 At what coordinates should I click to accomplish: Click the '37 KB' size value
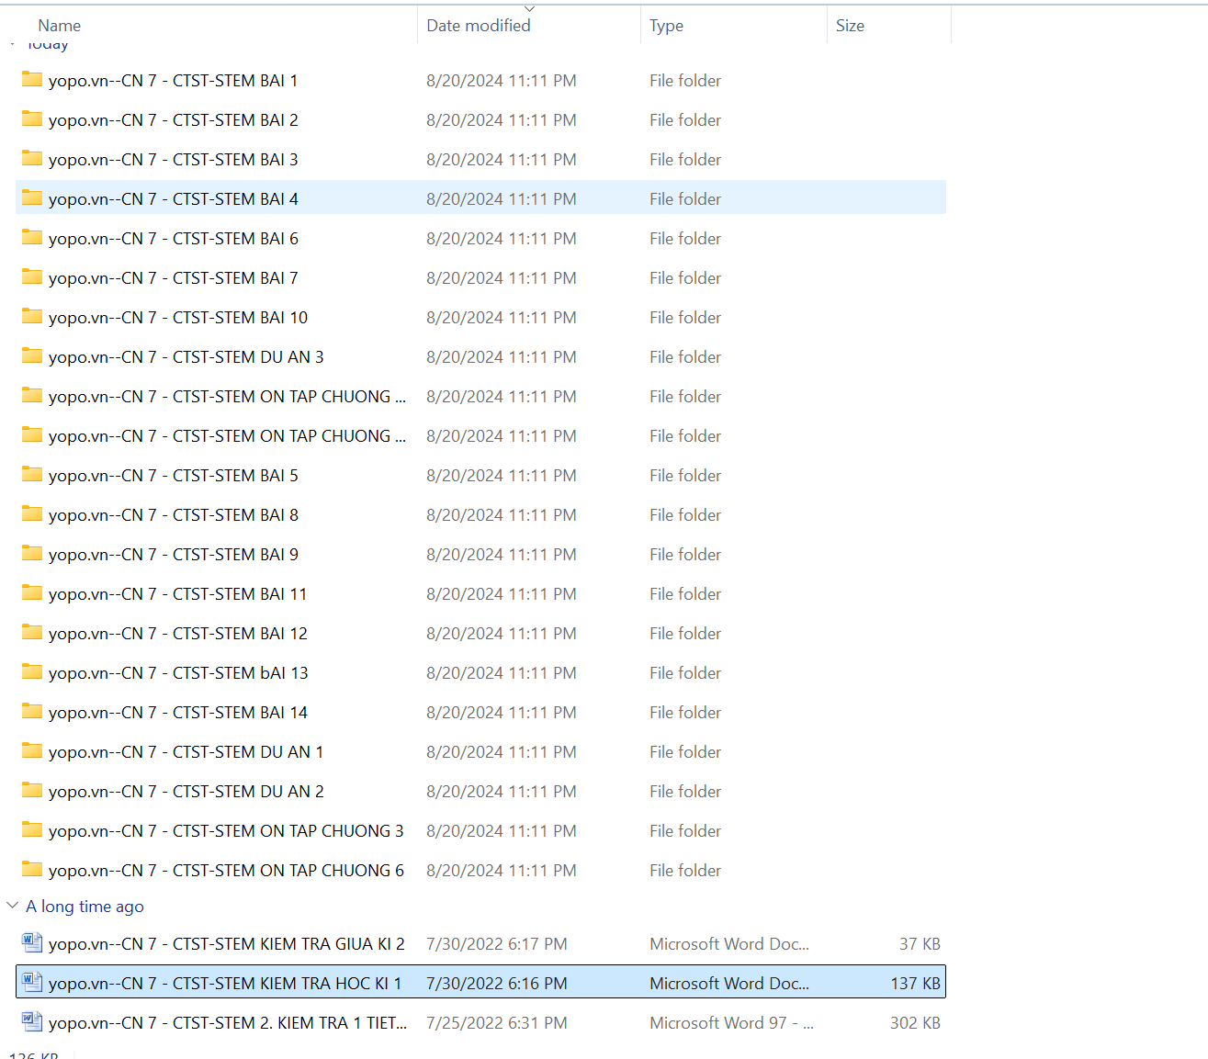920,944
